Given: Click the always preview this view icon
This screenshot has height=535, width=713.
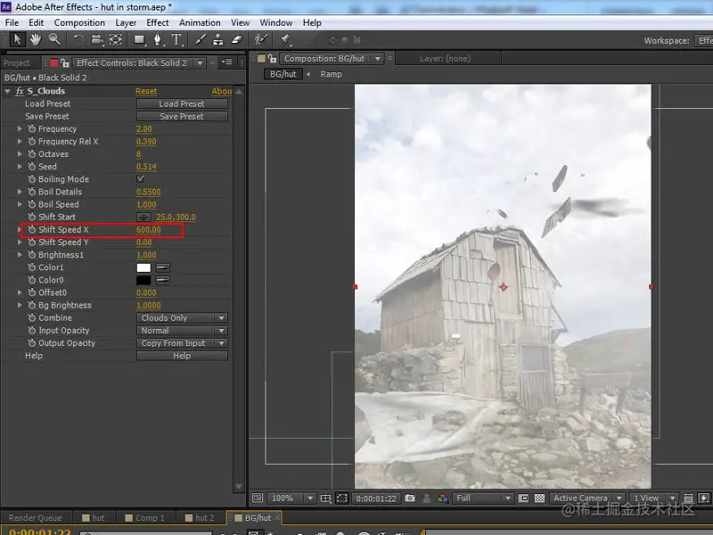Looking at the screenshot, I should tap(258, 498).
